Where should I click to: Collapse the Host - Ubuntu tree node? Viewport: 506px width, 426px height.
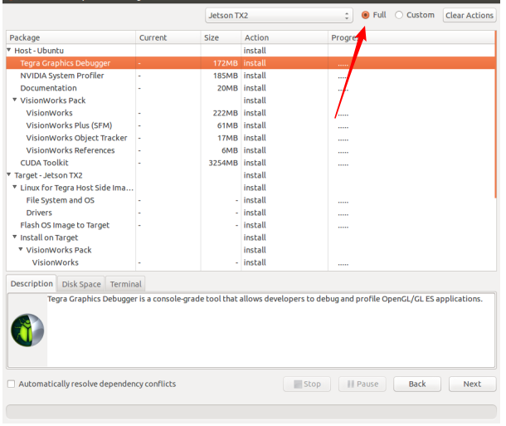(9, 50)
